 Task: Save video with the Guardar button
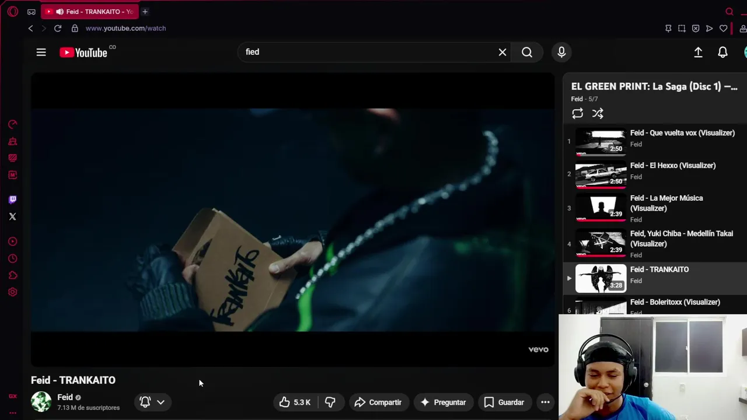[x=504, y=402]
